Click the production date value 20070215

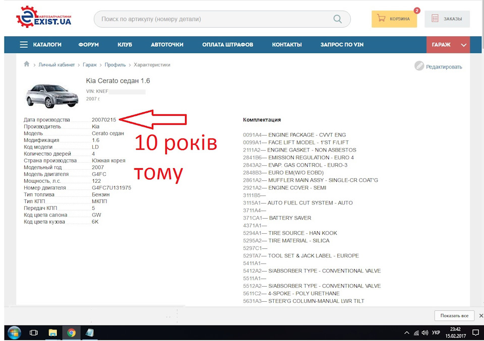tap(104, 120)
